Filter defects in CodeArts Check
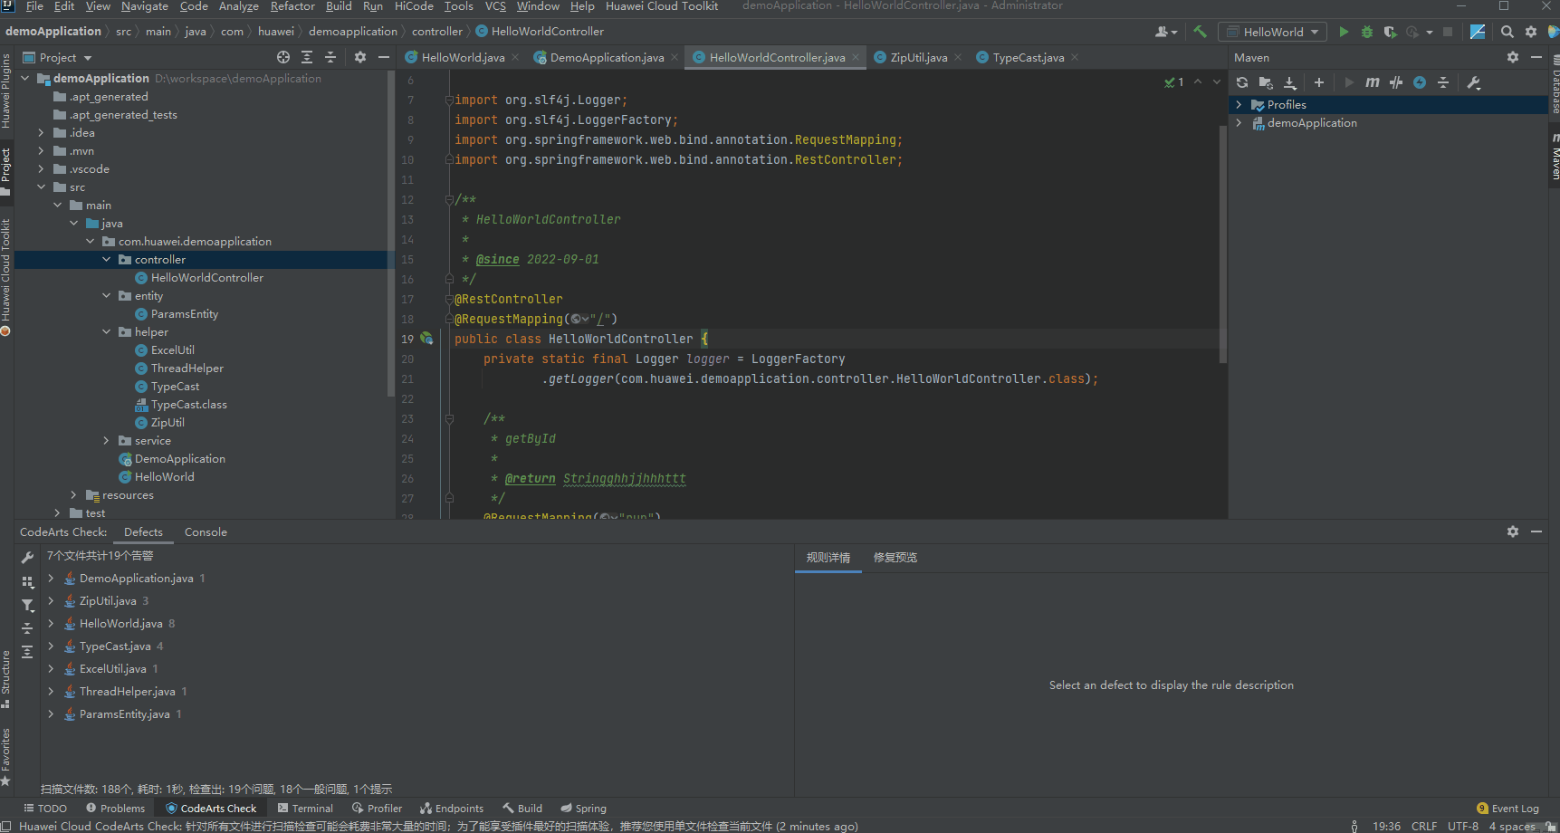The width and height of the screenshot is (1560, 833). click(27, 606)
